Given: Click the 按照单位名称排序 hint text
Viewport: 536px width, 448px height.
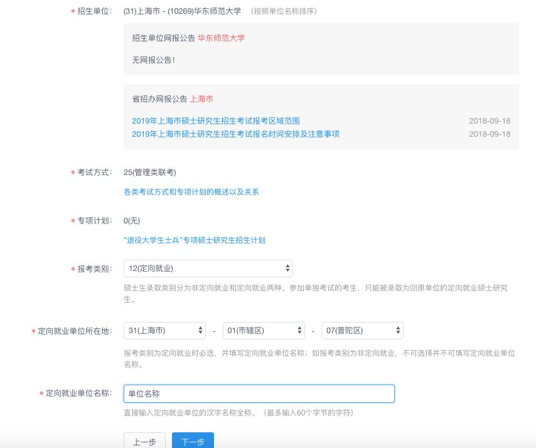Looking at the screenshot, I should coord(284,11).
